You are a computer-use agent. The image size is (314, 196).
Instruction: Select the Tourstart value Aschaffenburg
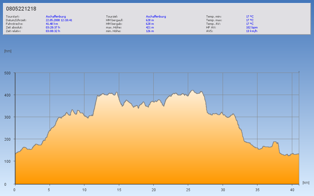56,16
